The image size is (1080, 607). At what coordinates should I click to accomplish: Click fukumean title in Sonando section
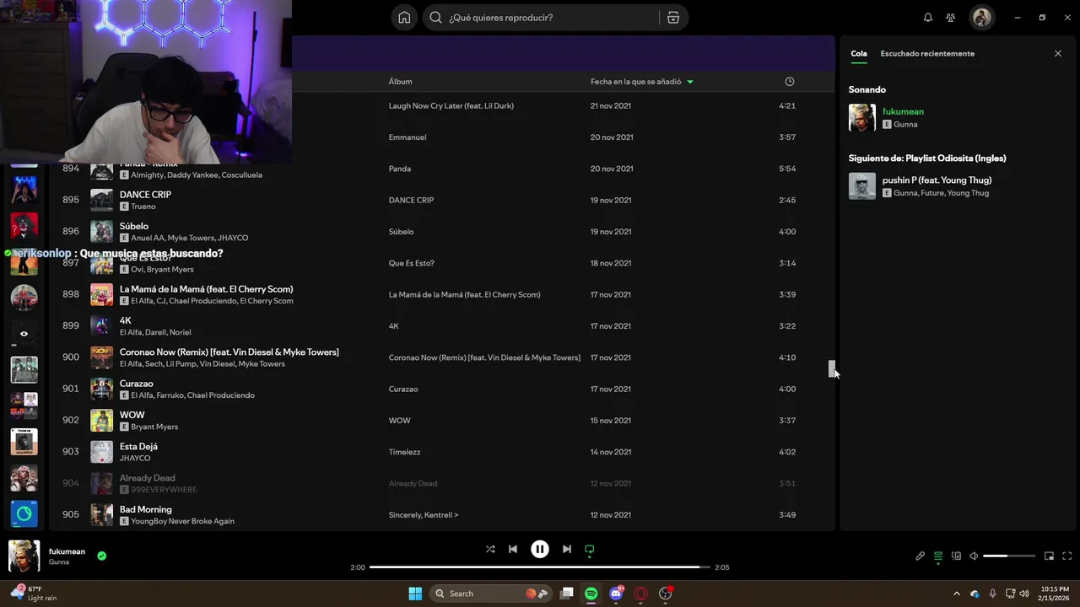pos(903,111)
